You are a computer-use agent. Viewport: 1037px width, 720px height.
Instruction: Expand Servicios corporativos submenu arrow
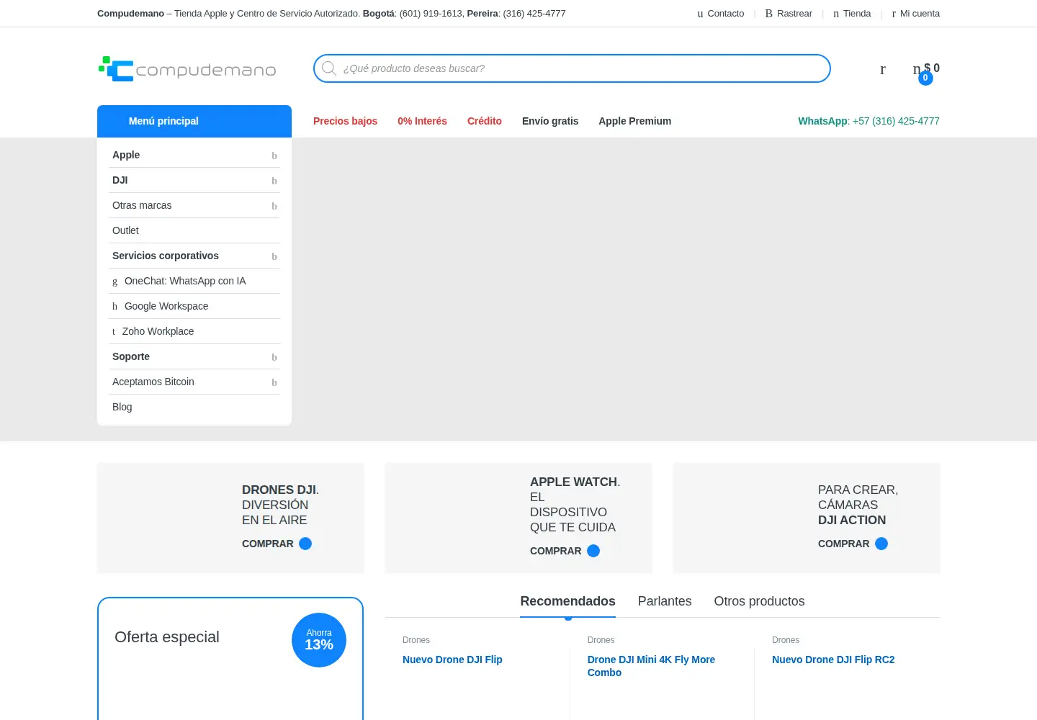tap(274, 256)
